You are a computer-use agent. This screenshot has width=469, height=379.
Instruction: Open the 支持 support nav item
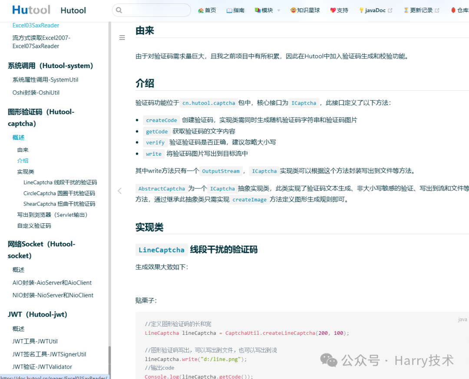[339, 10]
